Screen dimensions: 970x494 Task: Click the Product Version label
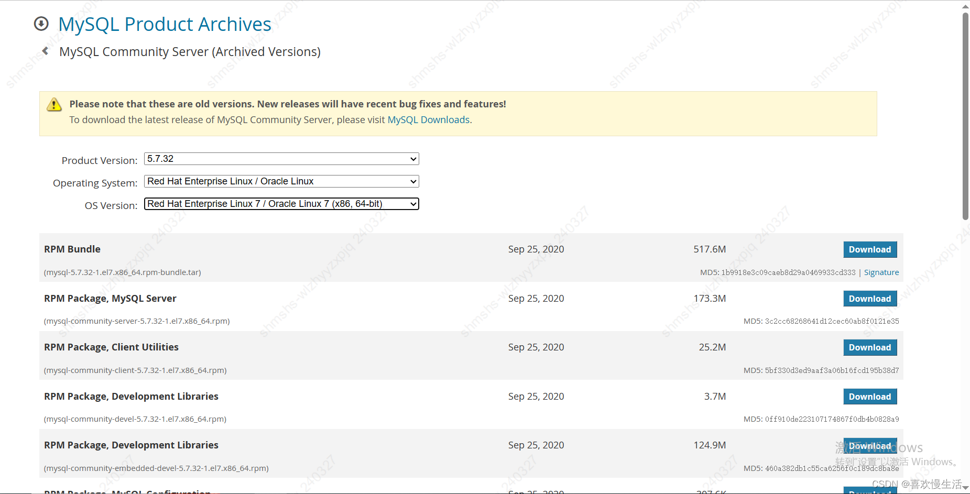click(100, 160)
